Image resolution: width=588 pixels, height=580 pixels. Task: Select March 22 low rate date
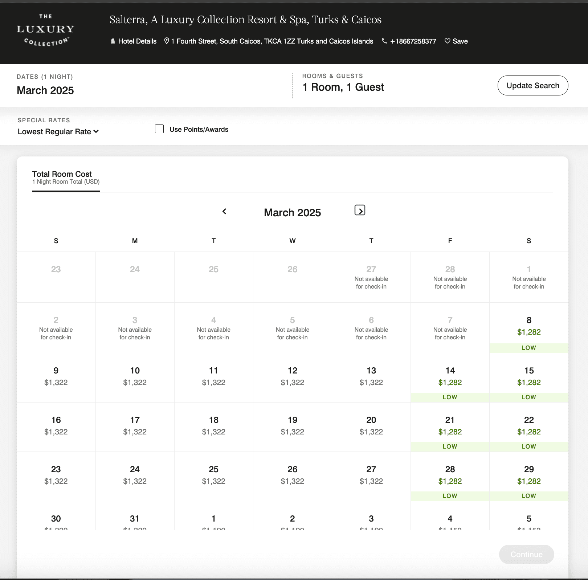pyautogui.click(x=529, y=427)
